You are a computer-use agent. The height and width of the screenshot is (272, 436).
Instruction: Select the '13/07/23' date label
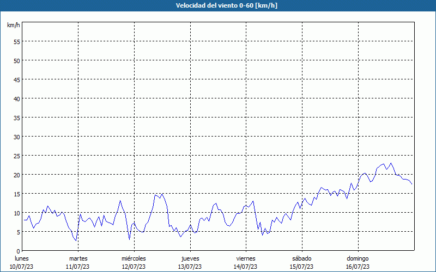190,267
